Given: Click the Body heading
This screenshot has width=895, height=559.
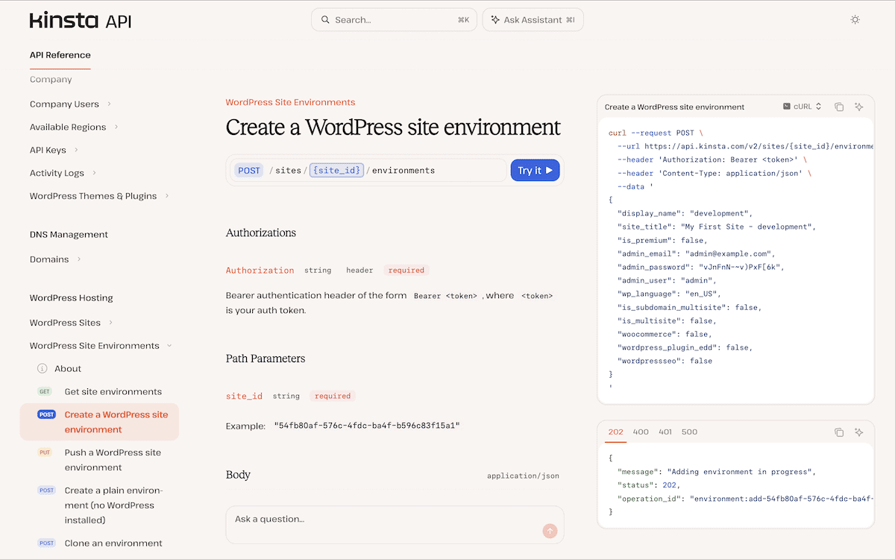Looking at the screenshot, I should 238,475.
